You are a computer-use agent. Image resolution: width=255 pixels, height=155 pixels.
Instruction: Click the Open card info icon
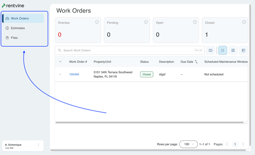tap(195, 22)
